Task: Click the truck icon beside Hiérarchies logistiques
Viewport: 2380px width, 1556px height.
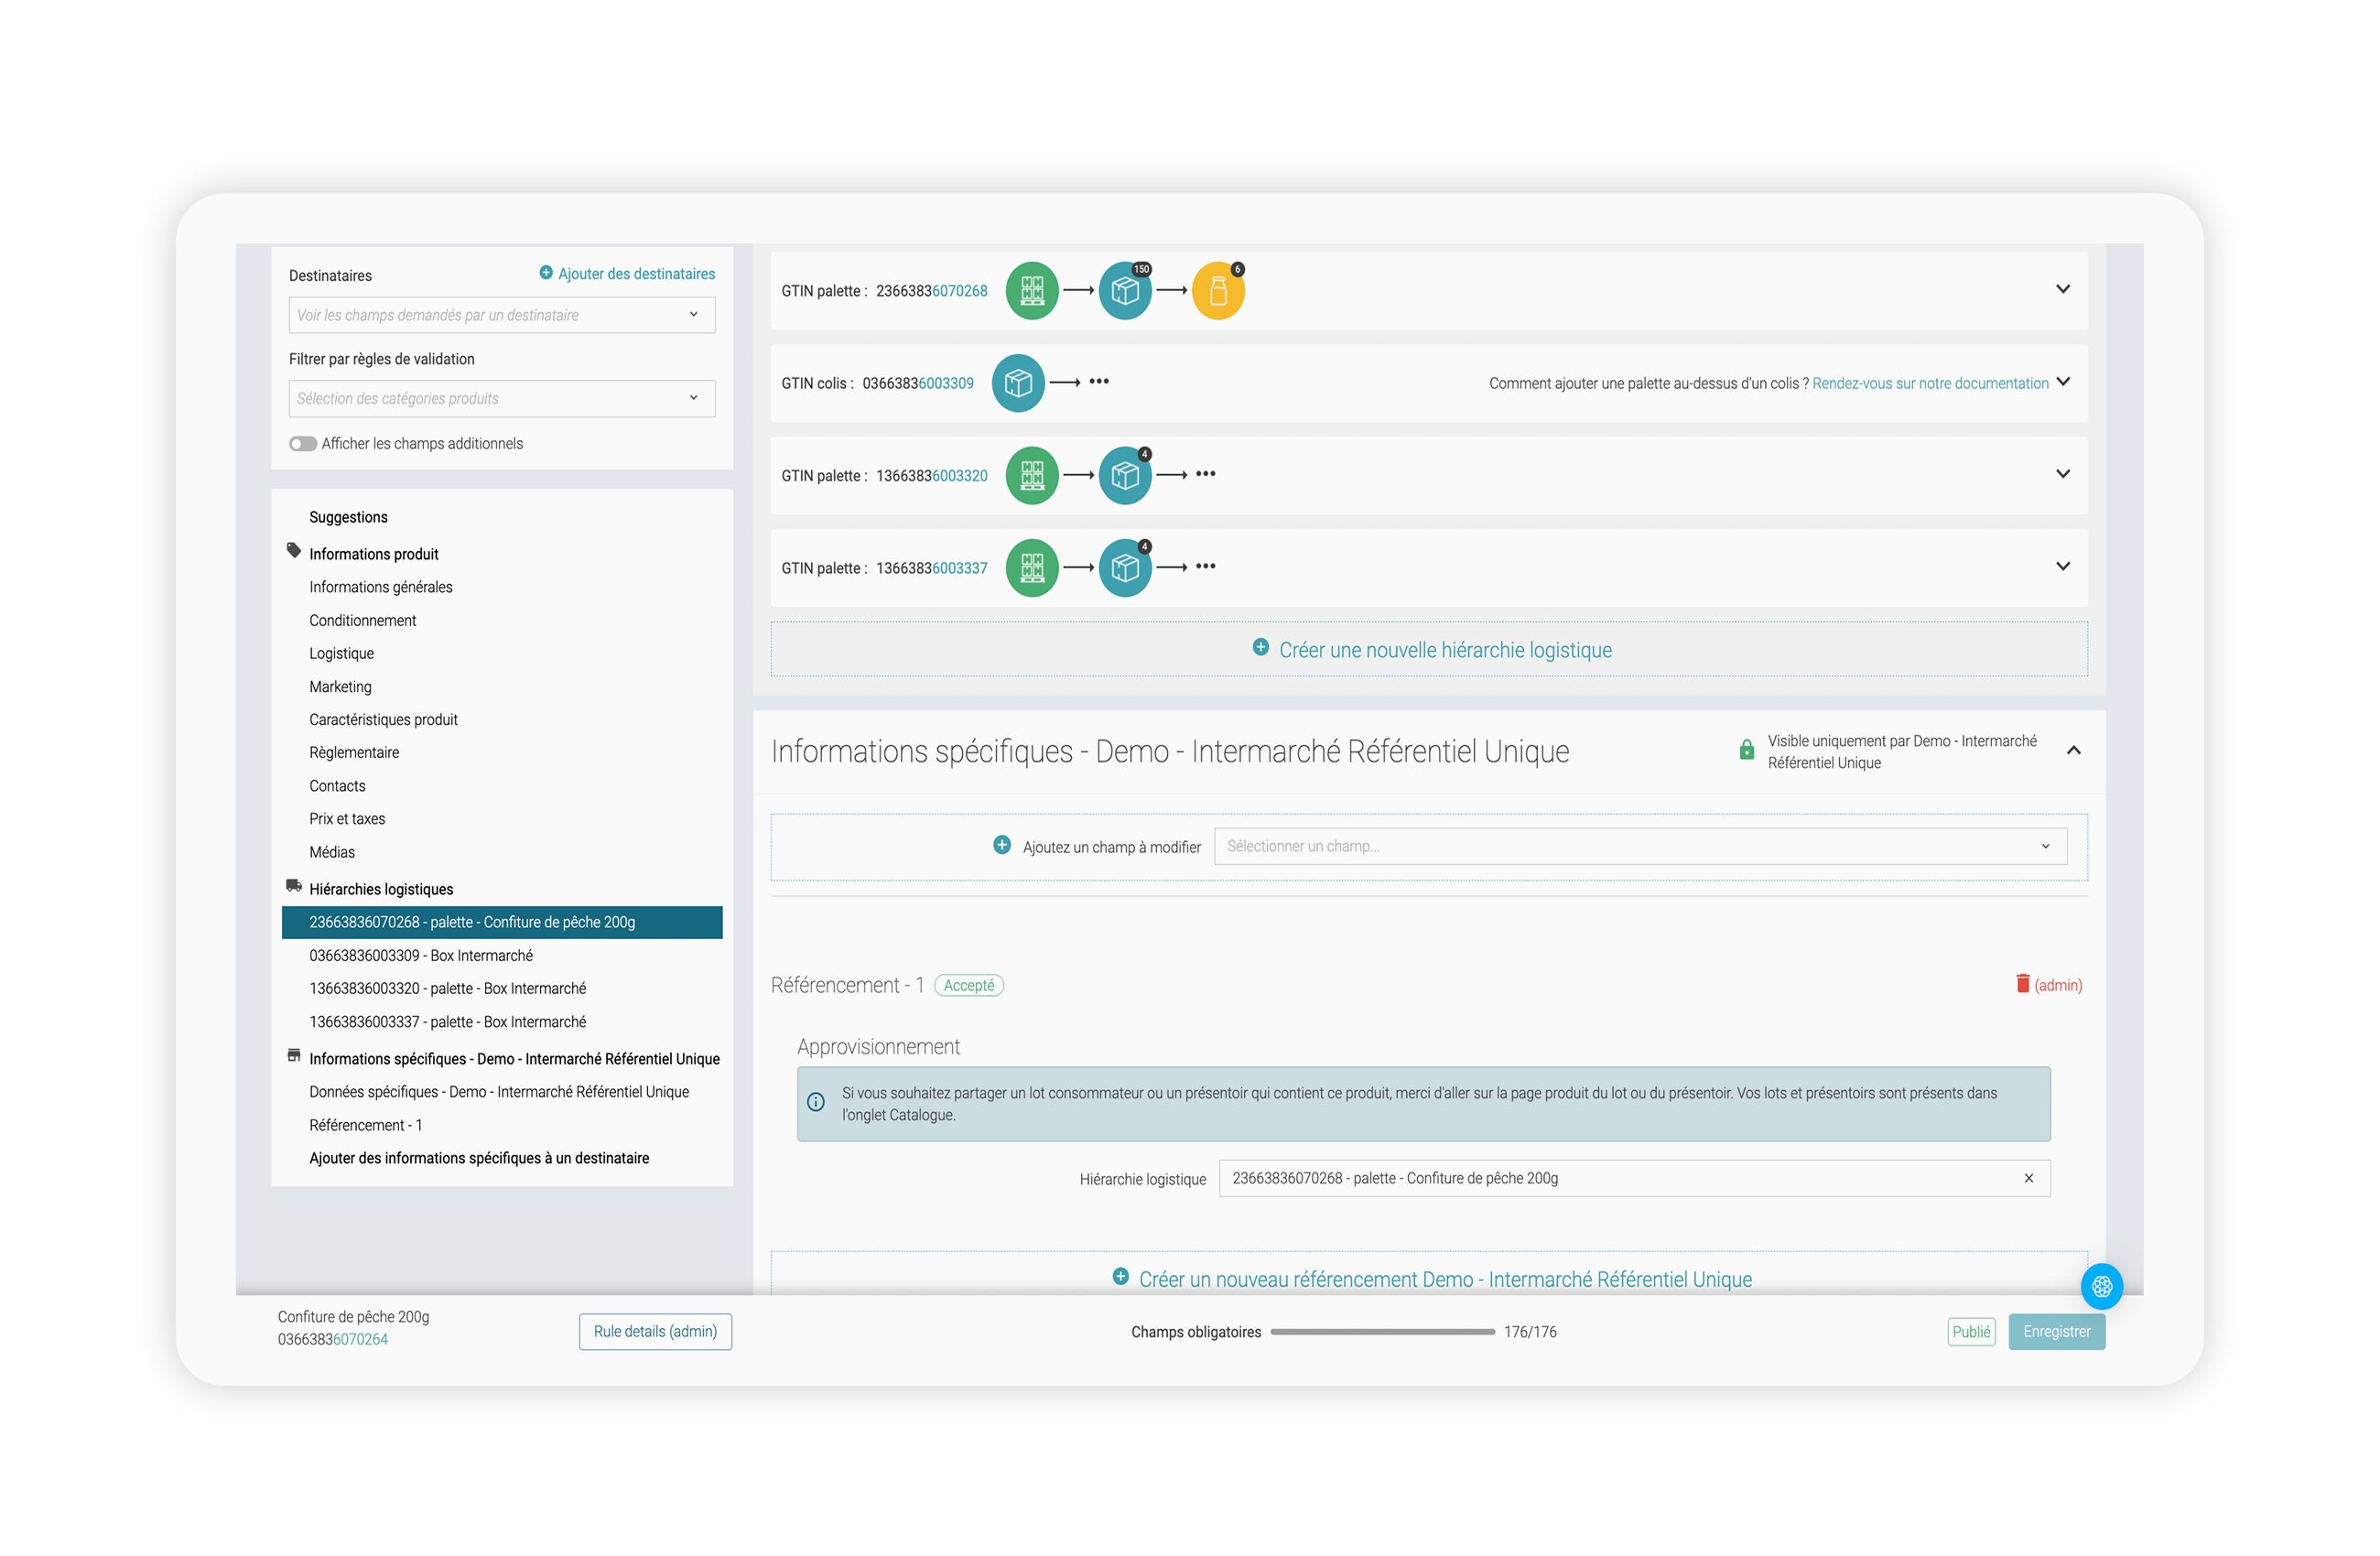Action: 294,886
